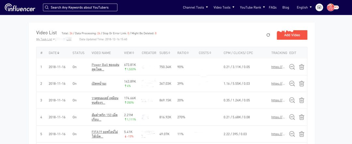The height and width of the screenshot is (144, 352).
Task: Expand the Channel Tools dropdown
Action: (x=195, y=7)
